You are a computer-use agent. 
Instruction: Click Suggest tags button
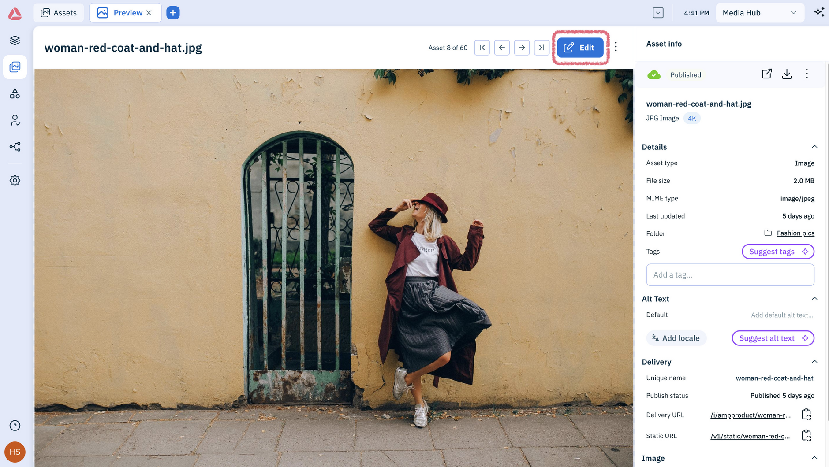pos(778,252)
